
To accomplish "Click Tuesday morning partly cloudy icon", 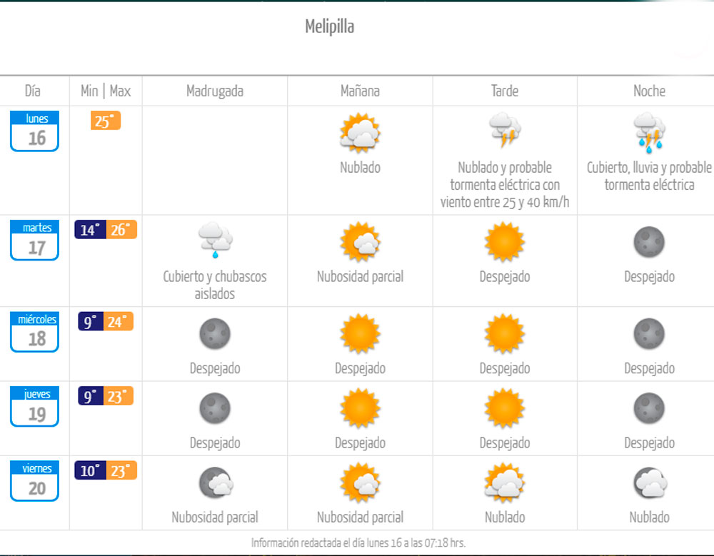I will 360,242.
